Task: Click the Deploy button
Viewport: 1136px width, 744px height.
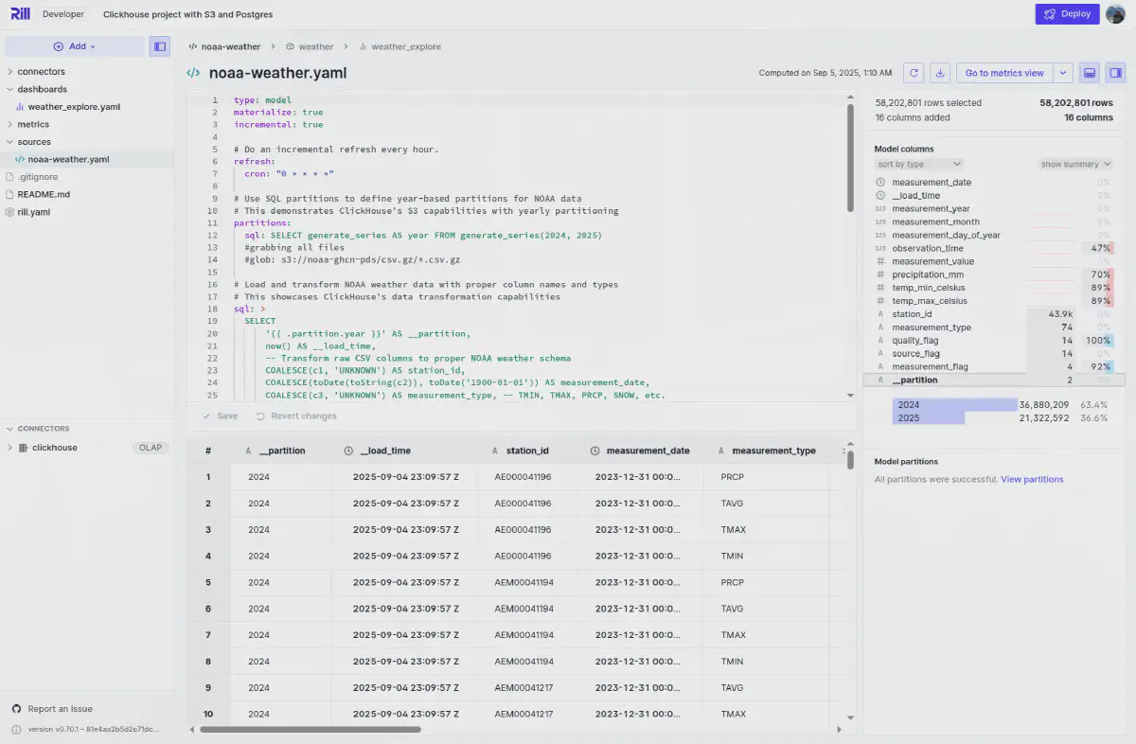Action: (x=1068, y=14)
